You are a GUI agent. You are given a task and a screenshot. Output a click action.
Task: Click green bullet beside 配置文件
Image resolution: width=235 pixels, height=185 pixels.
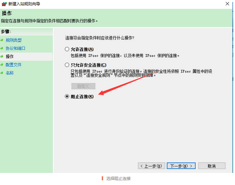[2, 65]
